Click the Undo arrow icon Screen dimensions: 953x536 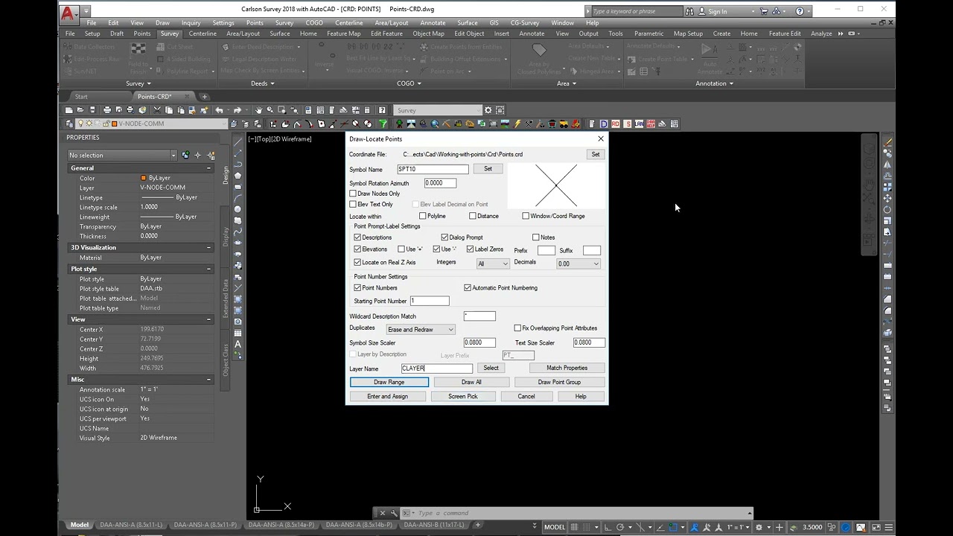pos(219,110)
